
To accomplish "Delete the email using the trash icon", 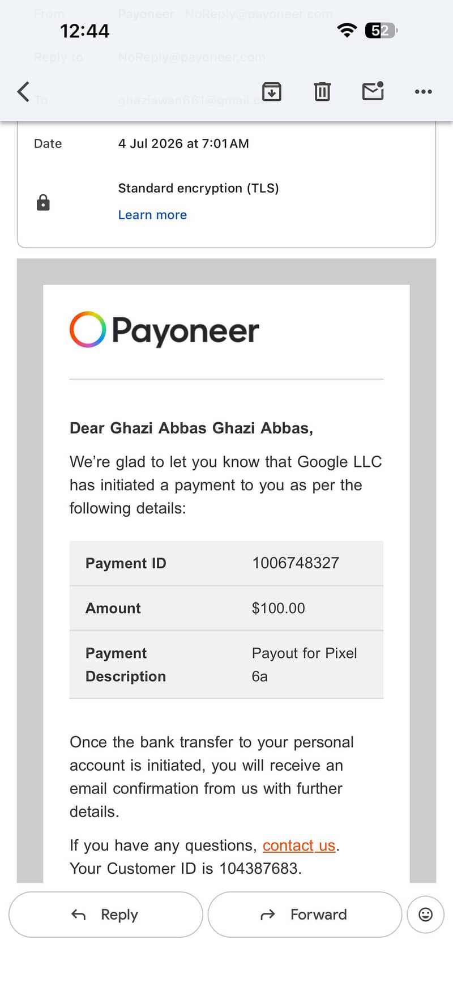I will (322, 91).
